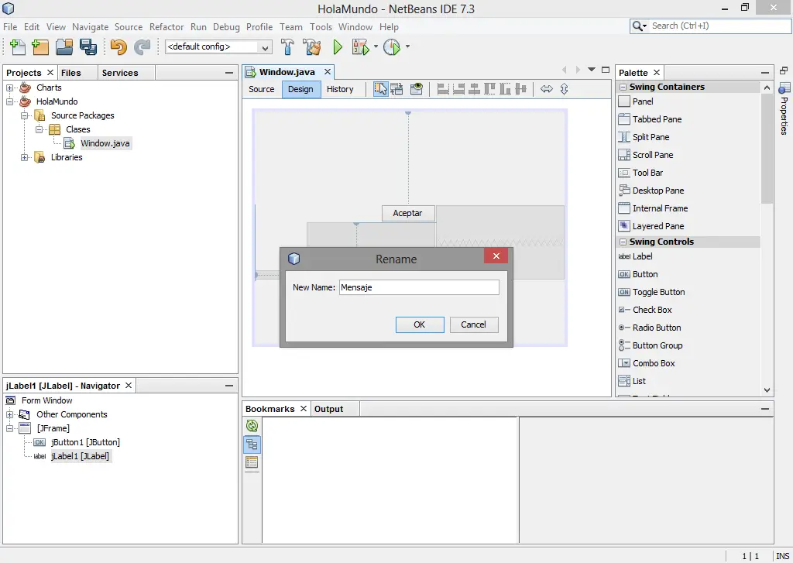Expand the Libraries node in Projects tree
The width and height of the screenshot is (793, 563).
pyautogui.click(x=23, y=157)
